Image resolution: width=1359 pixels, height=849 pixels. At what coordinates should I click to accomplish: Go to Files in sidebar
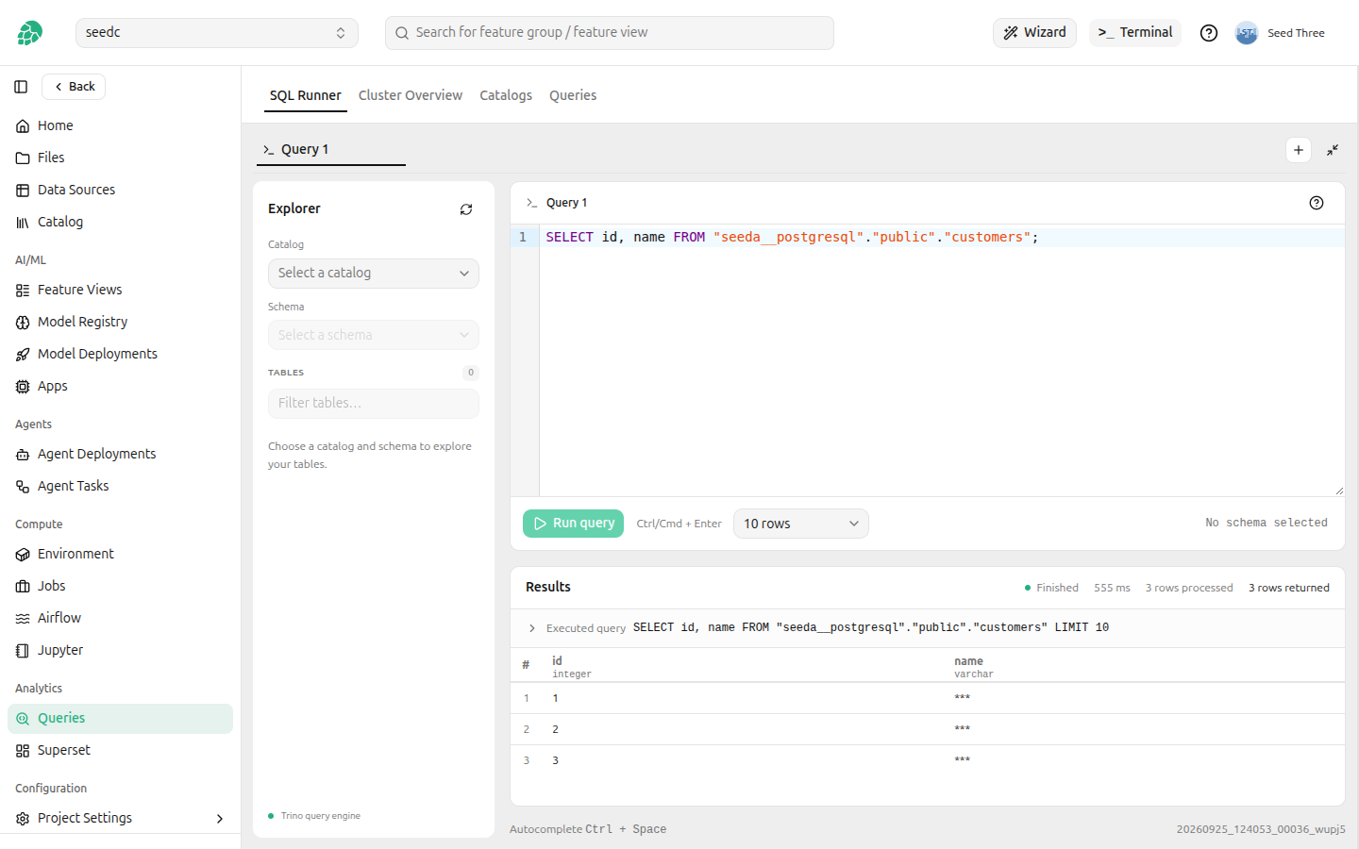pos(120,158)
